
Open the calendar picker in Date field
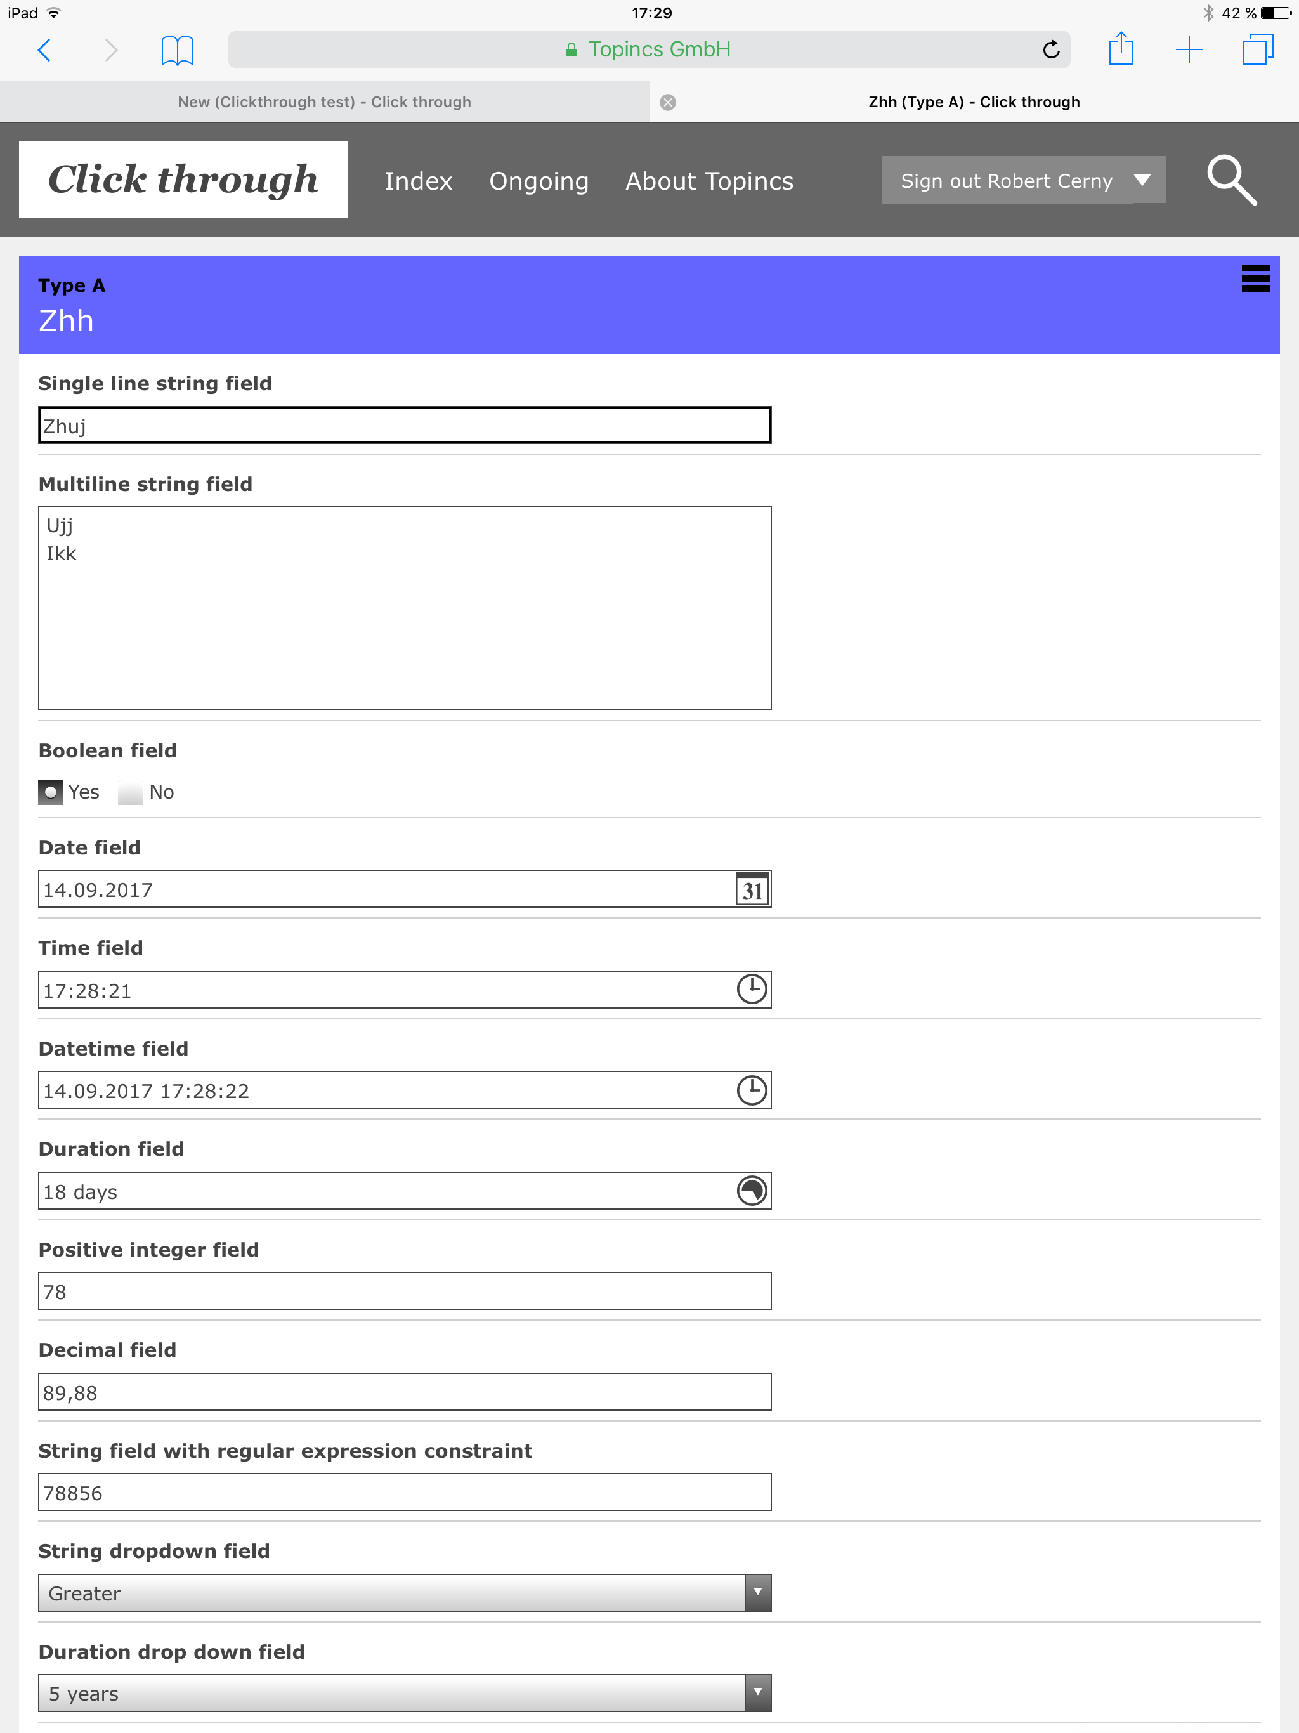tap(752, 890)
